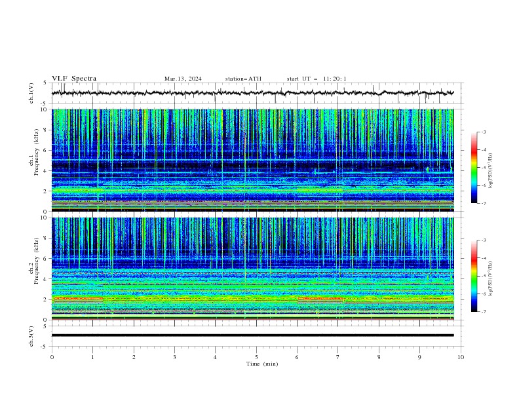Click the "VLF Spectra" plot title
This screenshot has width=519, height=401.
coord(74,79)
